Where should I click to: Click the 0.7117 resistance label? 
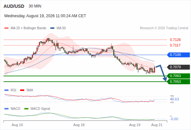point(175,45)
